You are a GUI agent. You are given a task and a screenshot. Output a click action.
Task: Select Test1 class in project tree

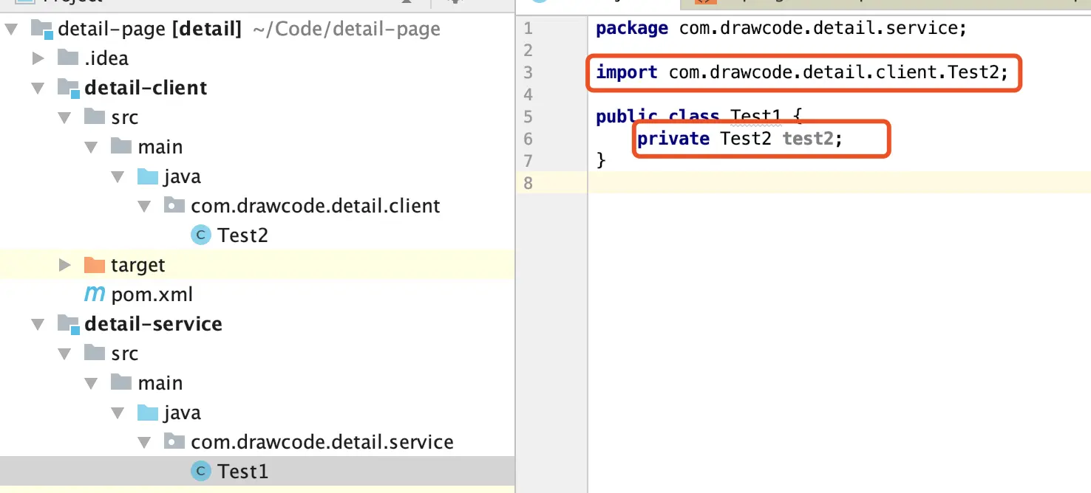[x=242, y=472]
